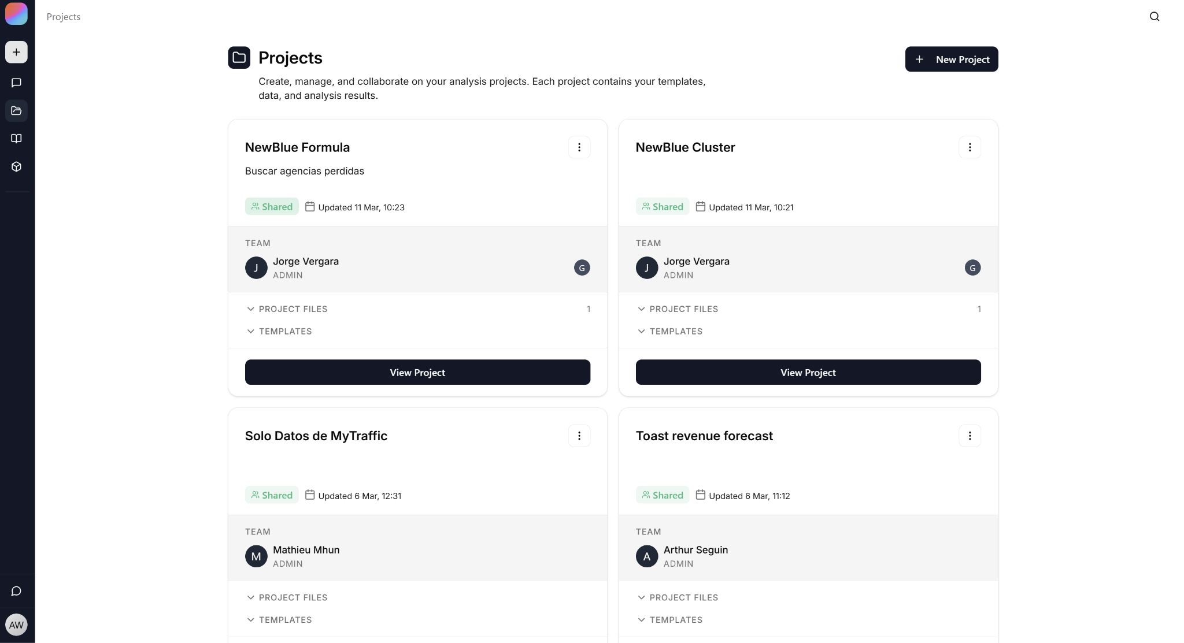
Task: Open the Projects folder icon in the sidebar
Action: 16,110
